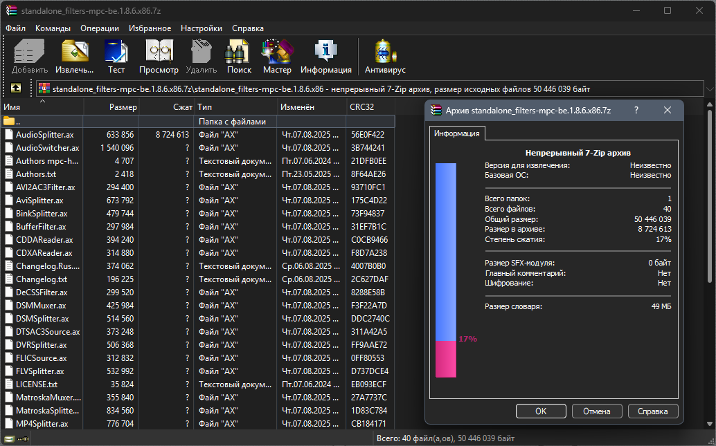
Task: Sort by Тип column header
Action: click(x=235, y=107)
